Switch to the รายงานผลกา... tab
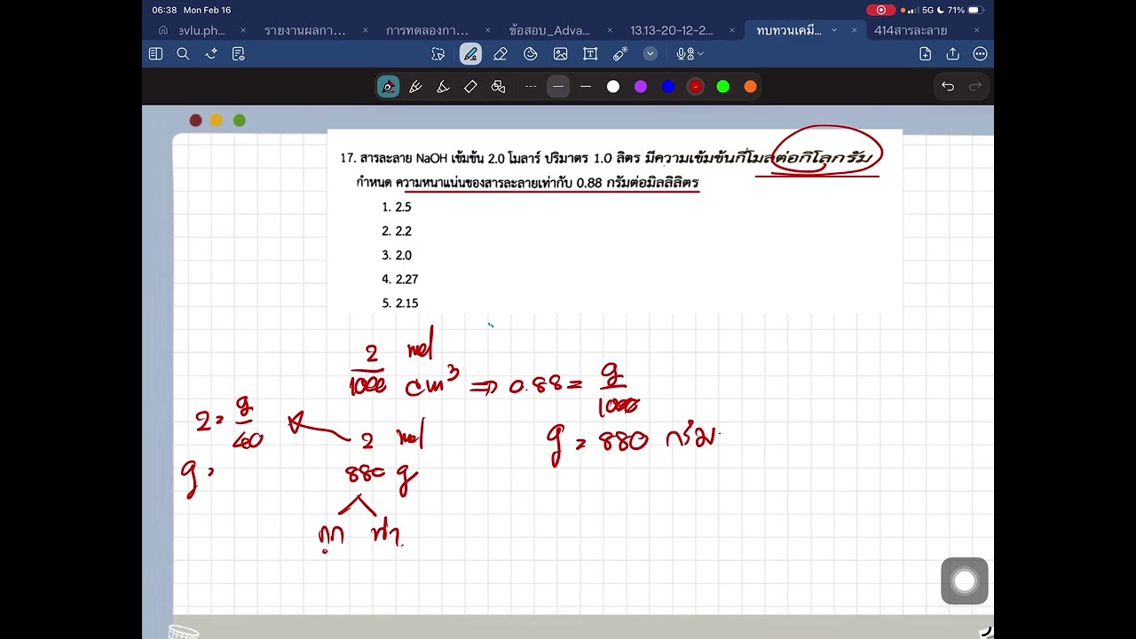 [304, 30]
